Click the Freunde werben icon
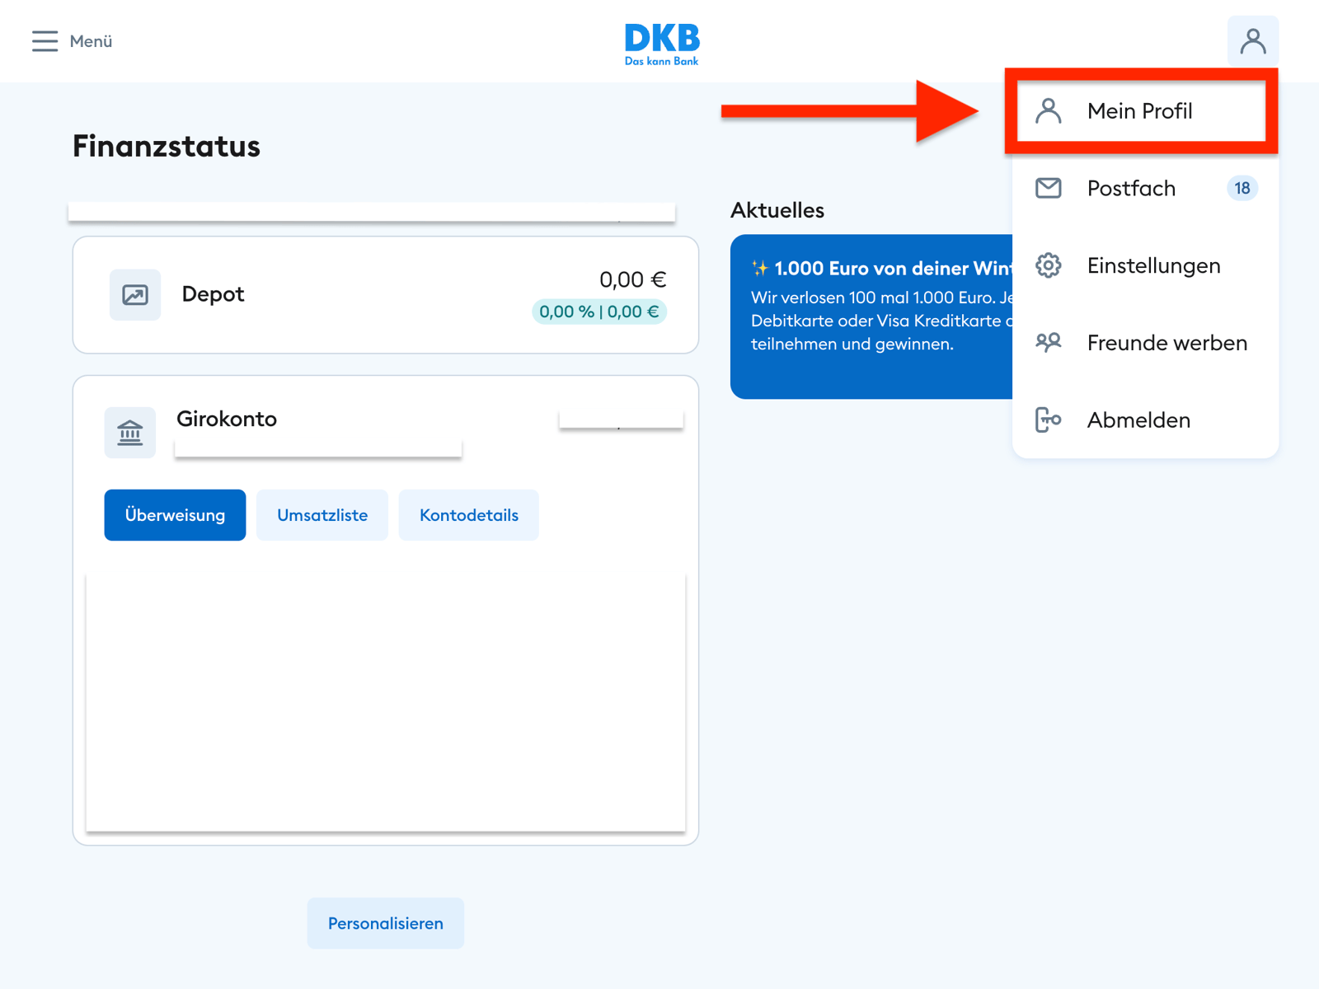Image resolution: width=1319 pixels, height=989 pixels. pos(1049,342)
